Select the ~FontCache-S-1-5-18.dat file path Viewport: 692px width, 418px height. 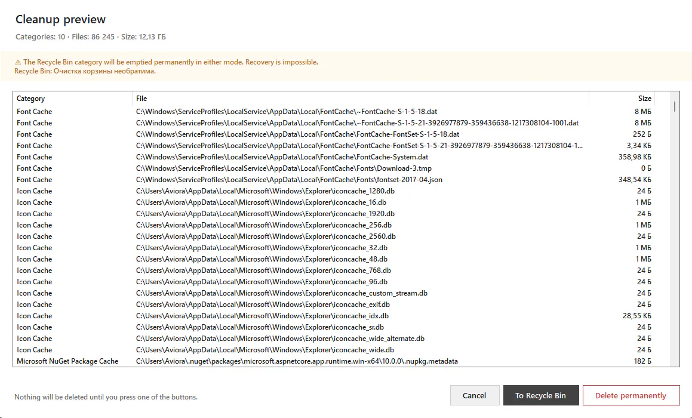tap(287, 112)
